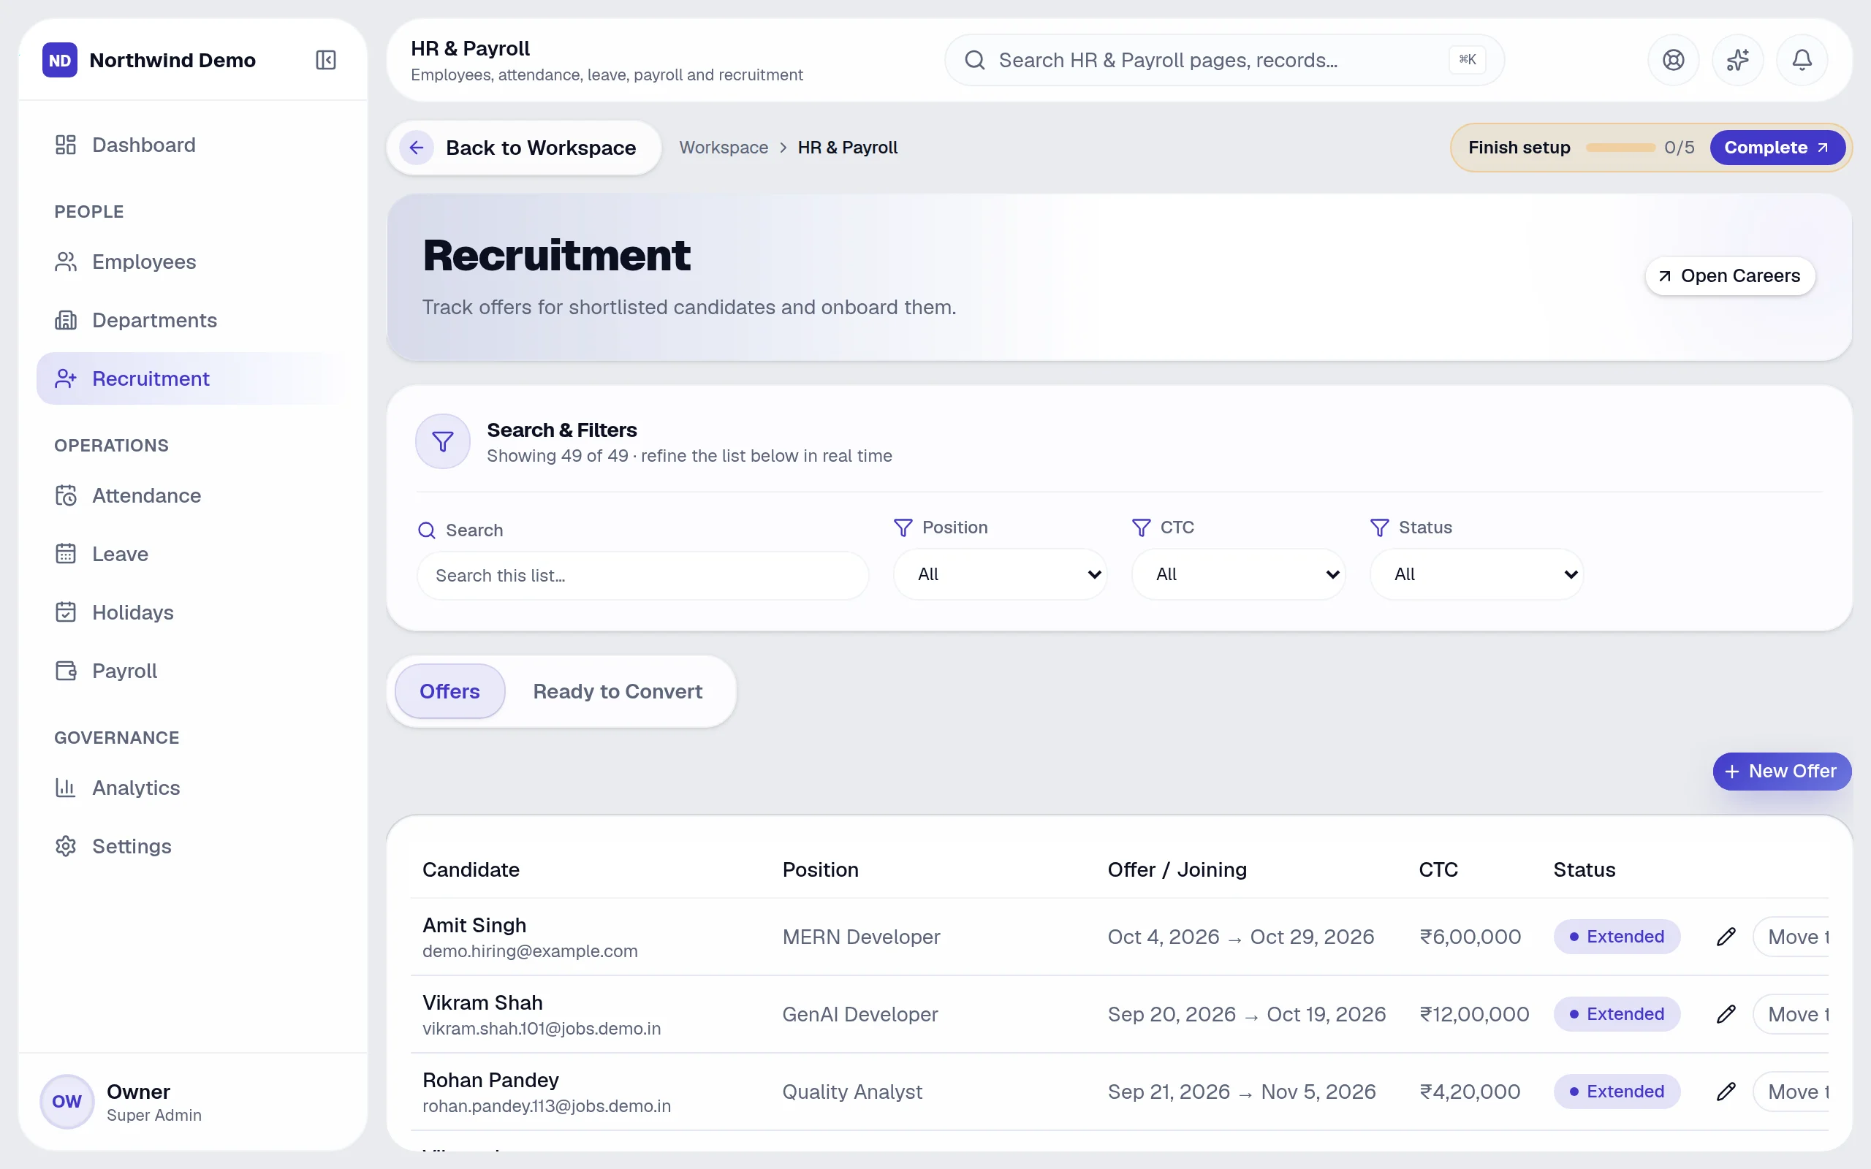This screenshot has height=1169, width=1871.
Task: Open Holidays in the sidebar
Action: (191, 612)
